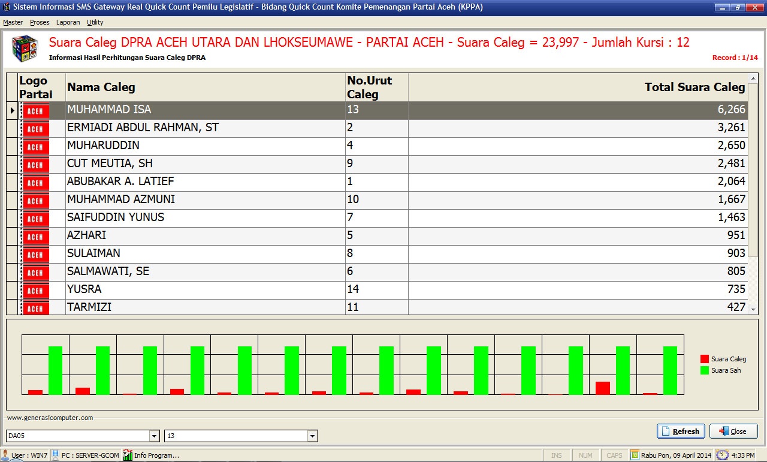Click the calendar icon beside the date

(635, 455)
